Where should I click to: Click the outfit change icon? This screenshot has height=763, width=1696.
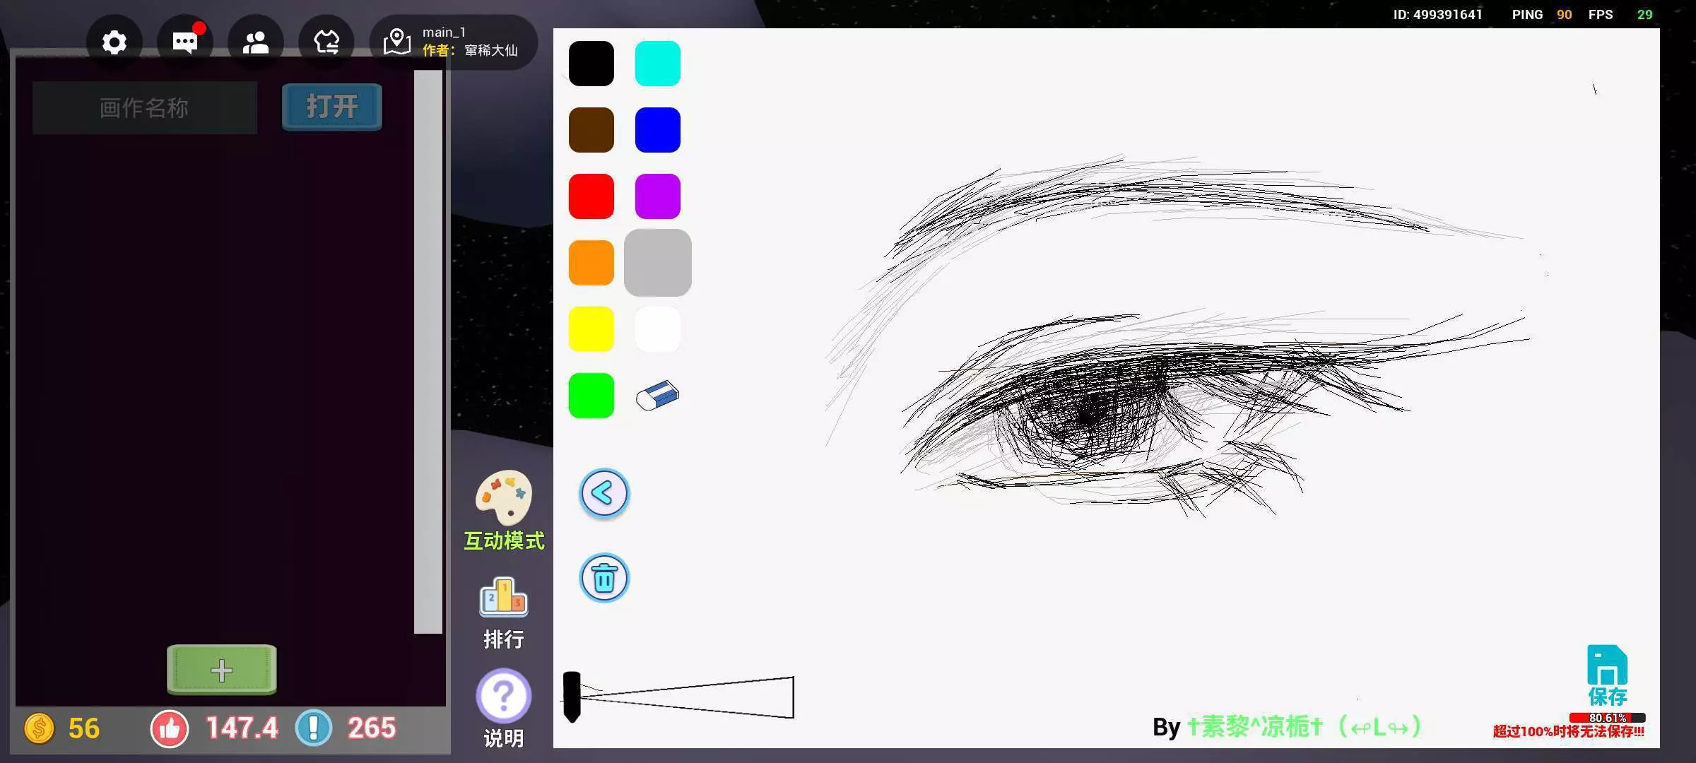coord(326,42)
